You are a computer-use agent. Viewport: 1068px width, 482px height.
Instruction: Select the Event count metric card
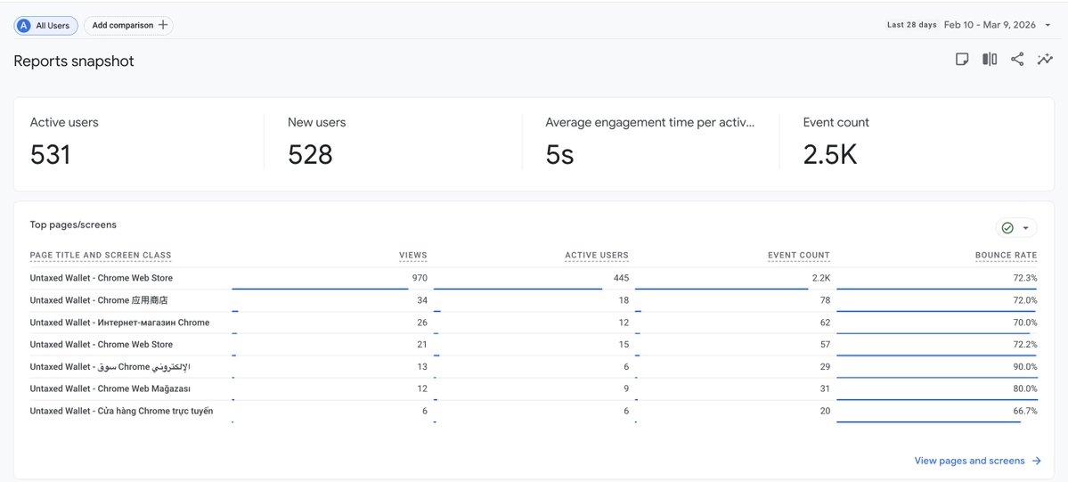click(917, 144)
